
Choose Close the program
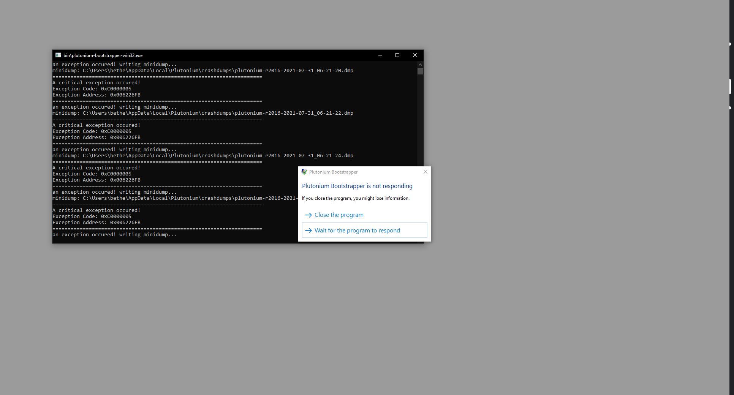click(339, 215)
